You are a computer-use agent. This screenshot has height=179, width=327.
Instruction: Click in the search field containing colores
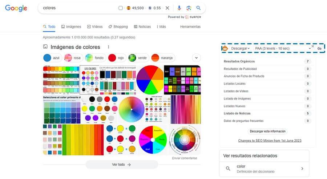coord(79,8)
